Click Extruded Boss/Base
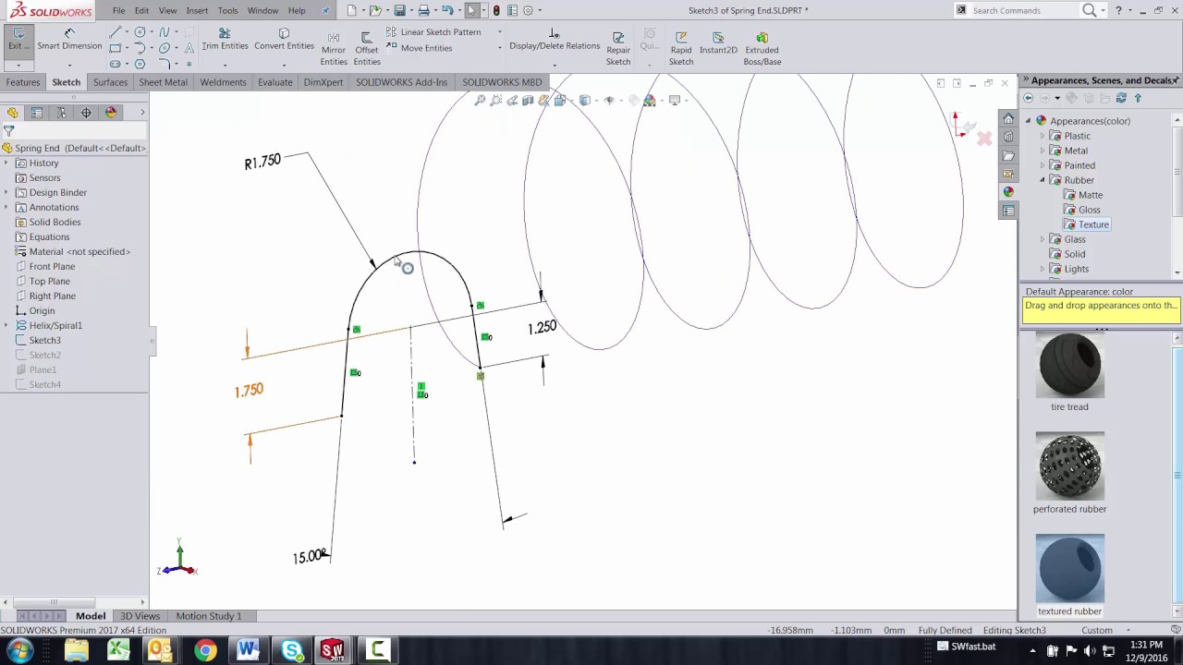The height and width of the screenshot is (665, 1183). coord(762,48)
